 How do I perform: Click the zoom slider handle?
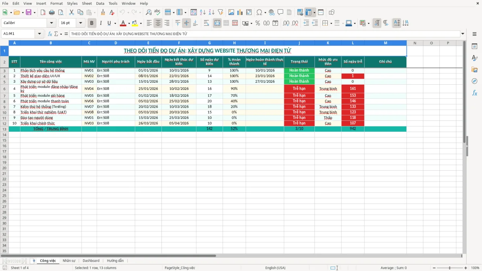[x=449, y=268]
